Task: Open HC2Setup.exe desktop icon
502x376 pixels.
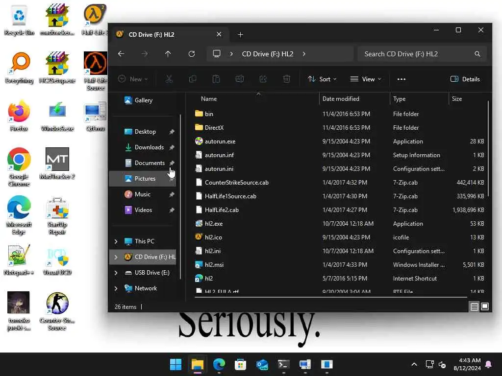Action: point(57,68)
